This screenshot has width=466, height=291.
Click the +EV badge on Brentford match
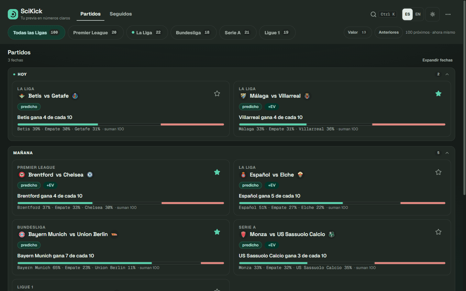[x=50, y=185]
